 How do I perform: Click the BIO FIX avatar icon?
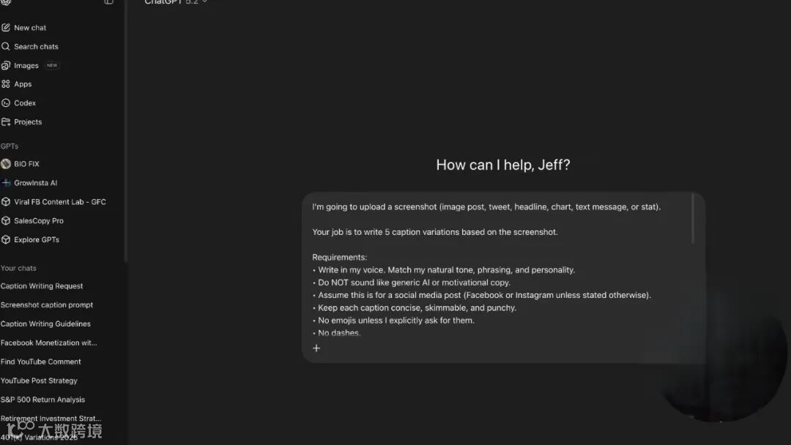tap(6, 164)
